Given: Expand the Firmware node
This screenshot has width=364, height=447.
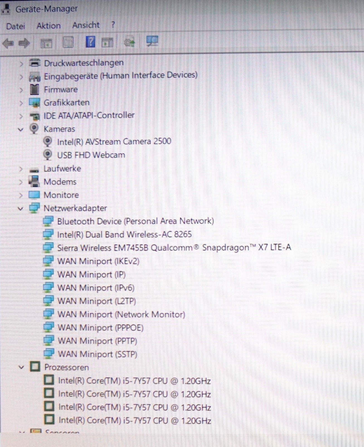Looking at the screenshot, I should (21, 90).
